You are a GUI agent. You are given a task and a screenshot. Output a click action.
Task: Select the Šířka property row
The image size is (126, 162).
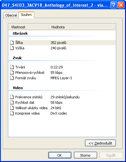point(63,43)
